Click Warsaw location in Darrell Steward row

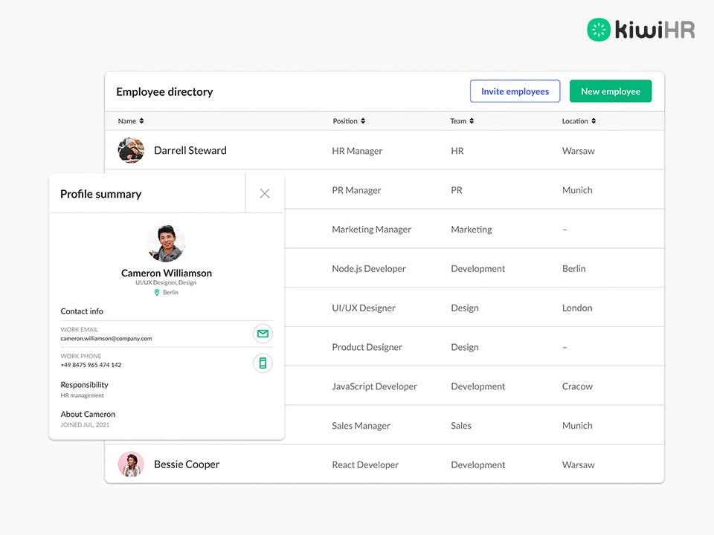[x=579, y=151]
